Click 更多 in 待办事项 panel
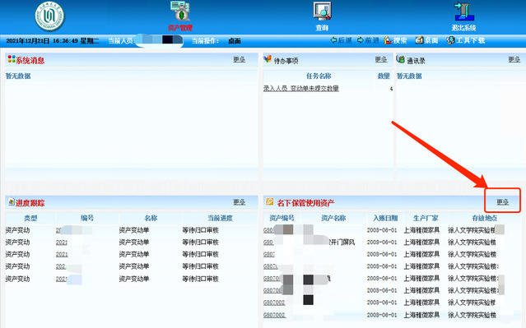 [381, 60]
